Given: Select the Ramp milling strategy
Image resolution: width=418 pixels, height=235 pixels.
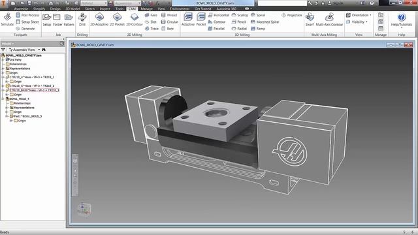Looking at the screenshot, I should 258,29.
